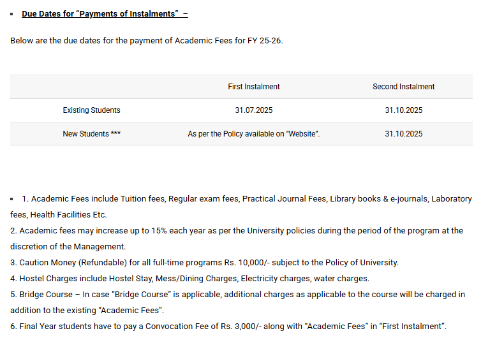Click the New Students second instalment date
The image size is (504, 338).
coord(403,134)
